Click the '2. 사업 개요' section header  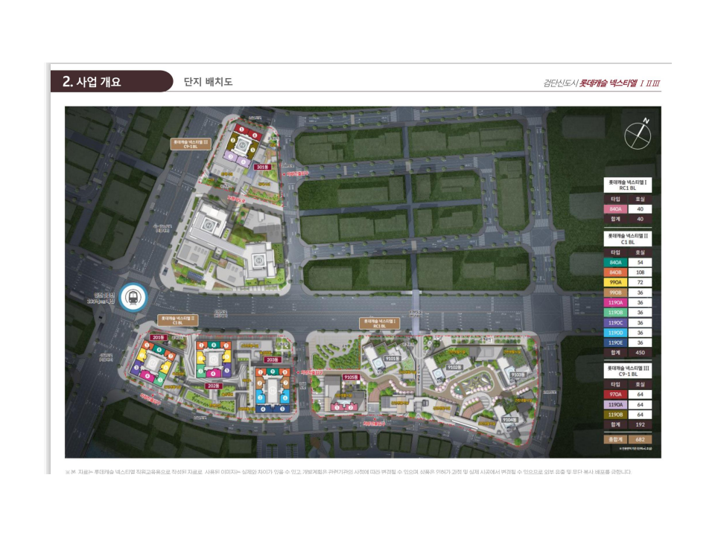coord(92,82)
